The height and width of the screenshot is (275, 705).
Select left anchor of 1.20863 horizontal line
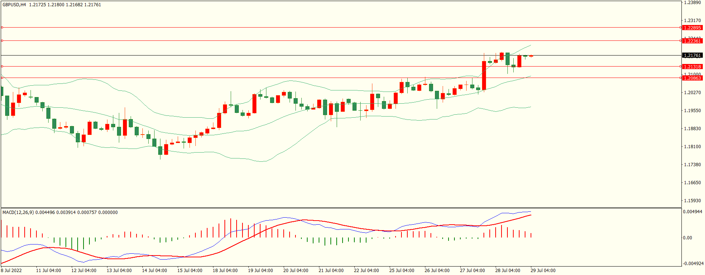pos(2,78)
